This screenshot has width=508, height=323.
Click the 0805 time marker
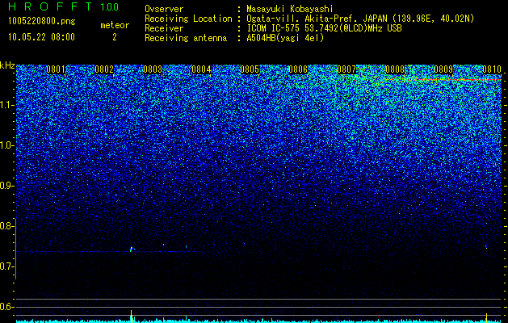tap(250, 69)
